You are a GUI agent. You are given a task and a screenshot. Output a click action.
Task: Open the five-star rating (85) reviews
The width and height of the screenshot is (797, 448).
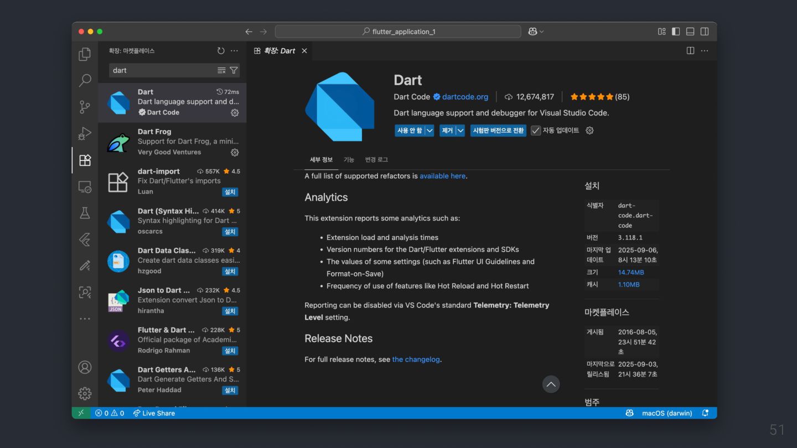pyautogui.click(x=600, y=97)
